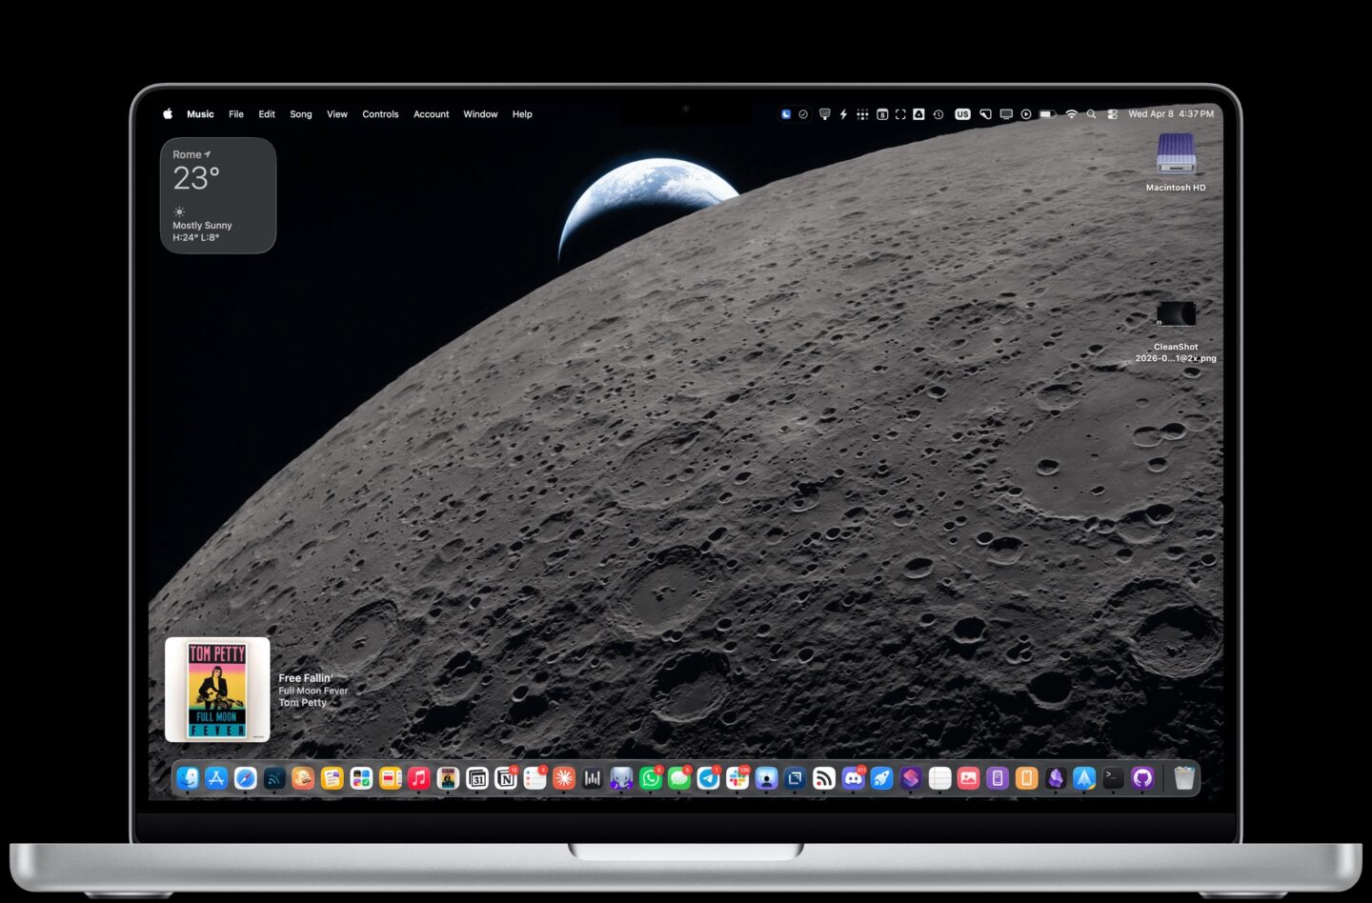Open Spotlight search from the menu bar
The image size is (1372, 903).
coord(1092,113)
